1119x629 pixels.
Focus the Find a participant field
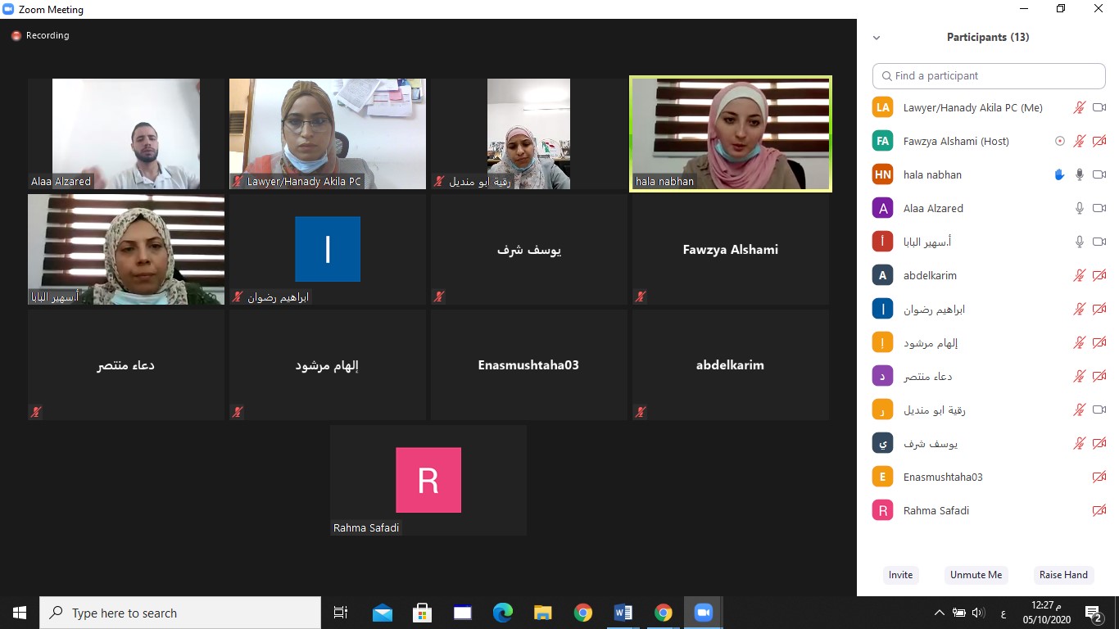click(x=989, y=76)
